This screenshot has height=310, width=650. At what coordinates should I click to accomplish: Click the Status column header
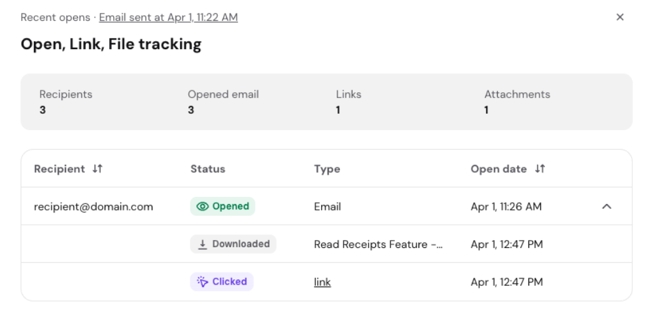207,169
